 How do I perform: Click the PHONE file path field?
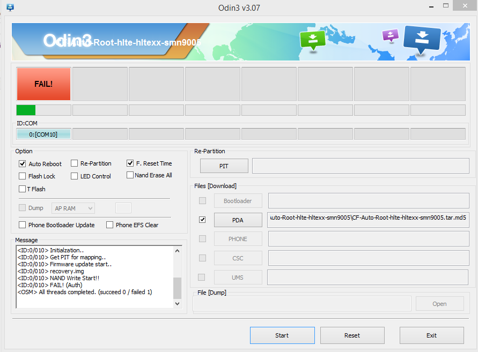(369, 239)
